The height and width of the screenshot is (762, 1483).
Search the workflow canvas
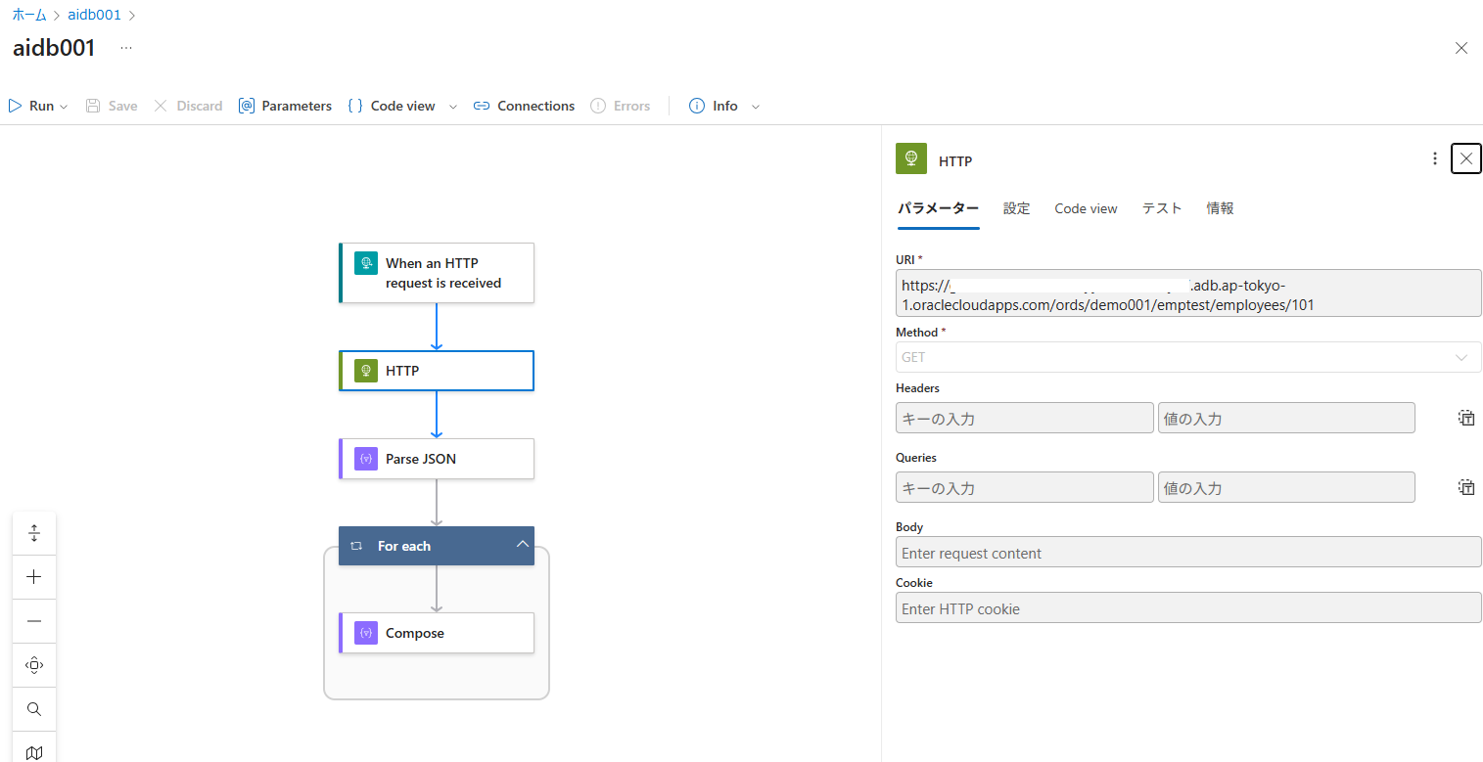pos(34,709)
